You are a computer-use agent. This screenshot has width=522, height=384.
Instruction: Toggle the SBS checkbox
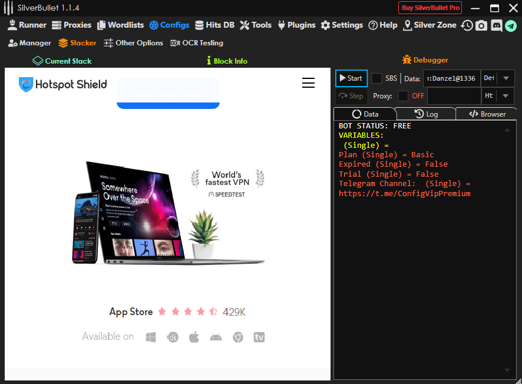coord(376,78)
